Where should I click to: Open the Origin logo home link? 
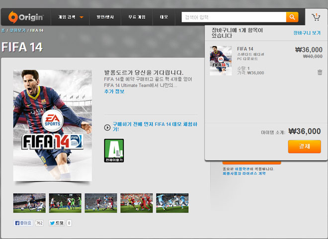[x=26, y=17]
